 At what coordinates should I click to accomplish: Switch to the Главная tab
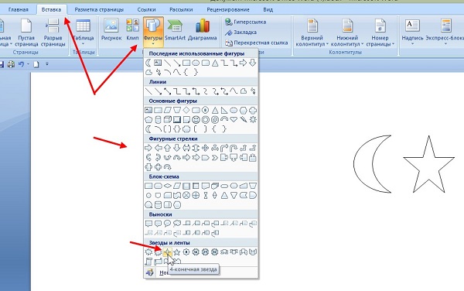click(19, 9)
